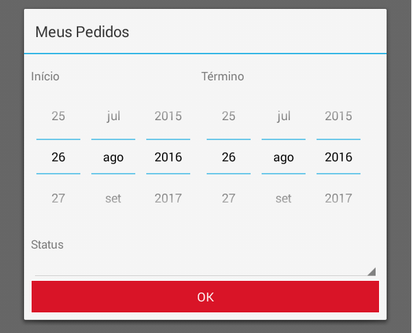This screenshot has height=333, width=412.
Task: Choose month set in Início picker
Action: point(113,198)
